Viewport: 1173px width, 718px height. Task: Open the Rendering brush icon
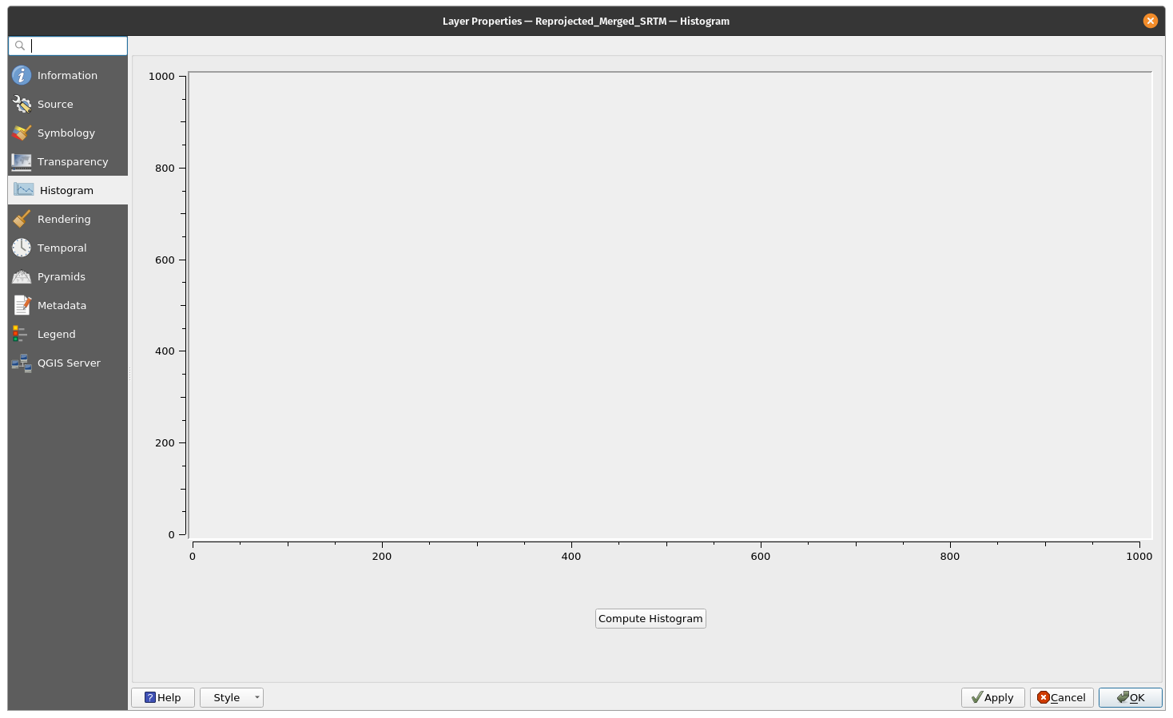point(20,219)
